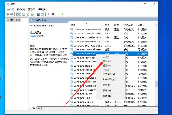Click the Stop service square icon
The image size is (172, 115).
coord(53,14)
